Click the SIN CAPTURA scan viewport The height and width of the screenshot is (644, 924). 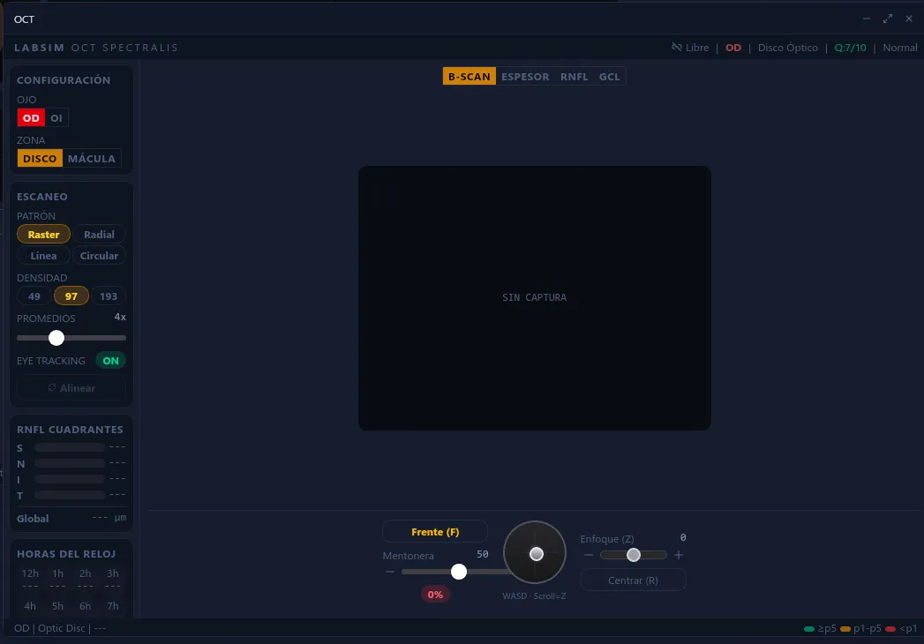(x=535, y=298)
